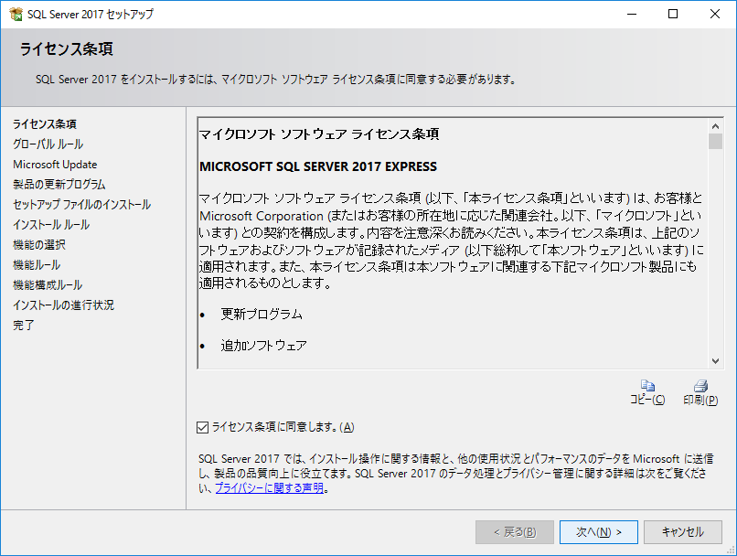Select インストール ルール step in sidebar

[51, 225]
